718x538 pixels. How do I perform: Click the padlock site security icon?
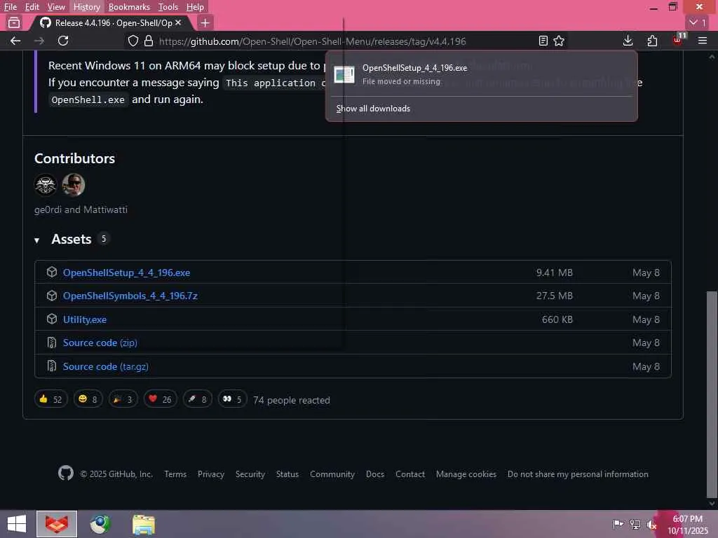pos(149,41)
